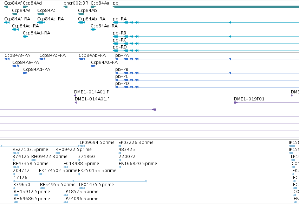Select the 220072 feature label

pos(127,157)
